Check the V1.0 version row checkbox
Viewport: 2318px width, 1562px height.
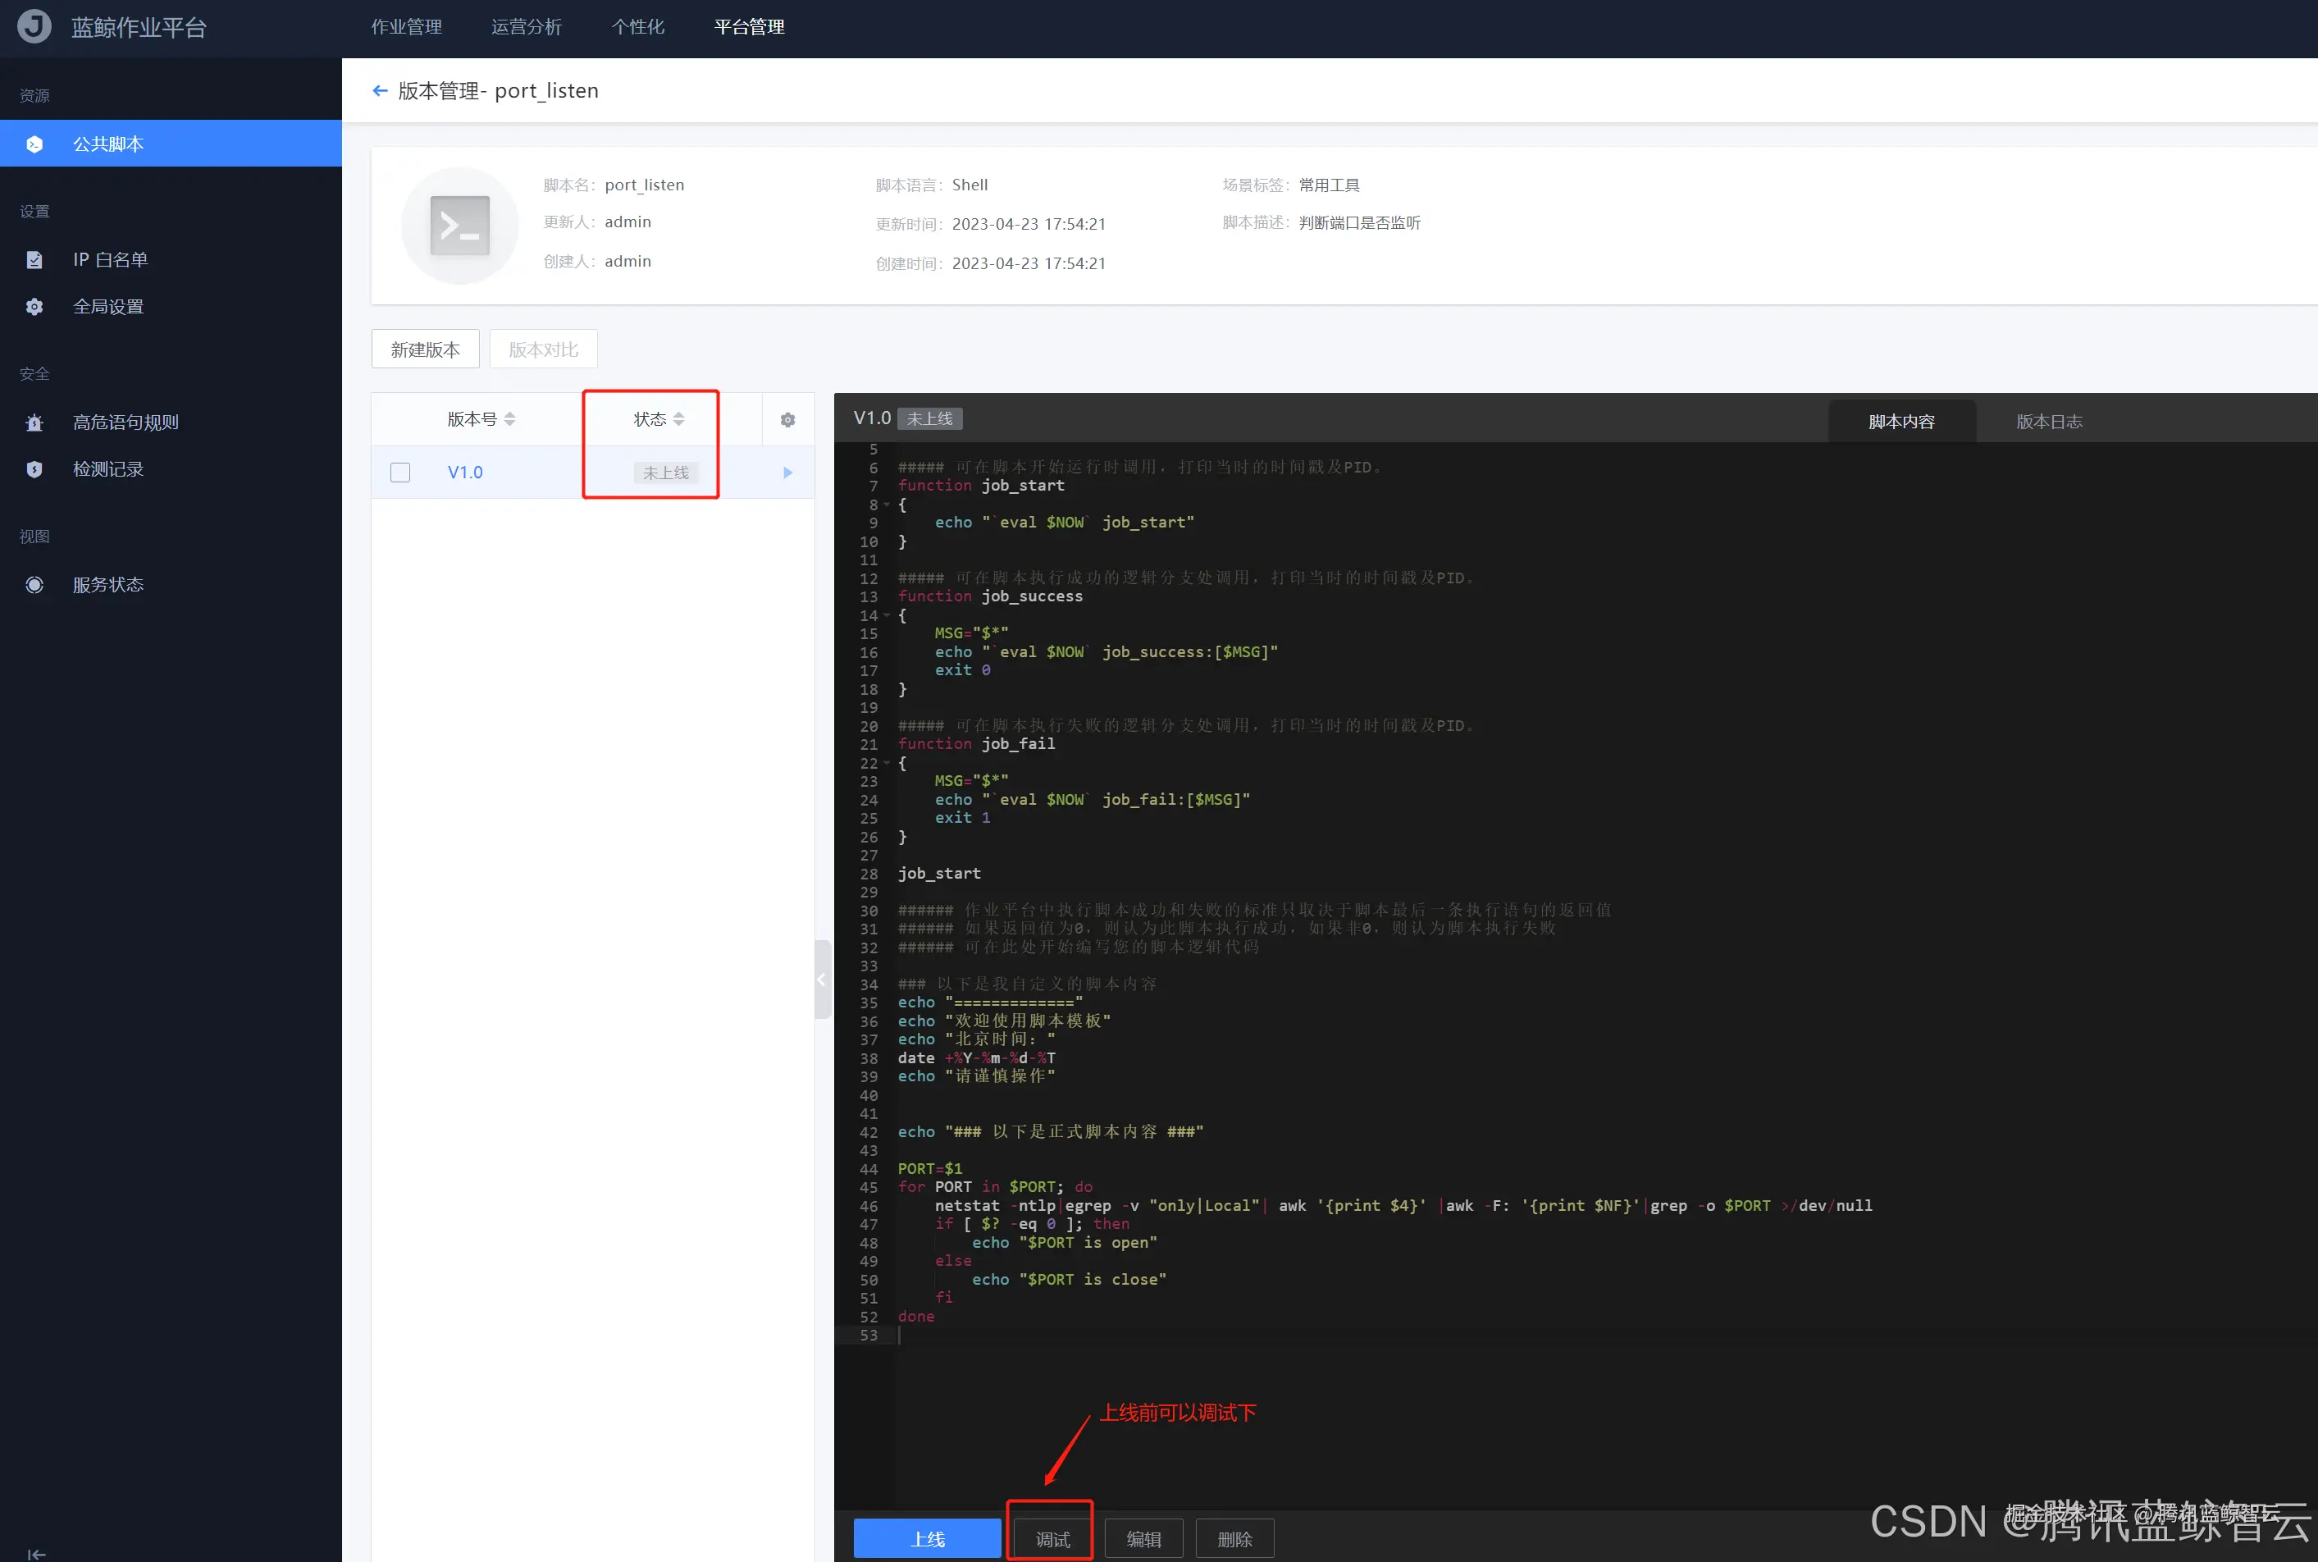point(400,473)
